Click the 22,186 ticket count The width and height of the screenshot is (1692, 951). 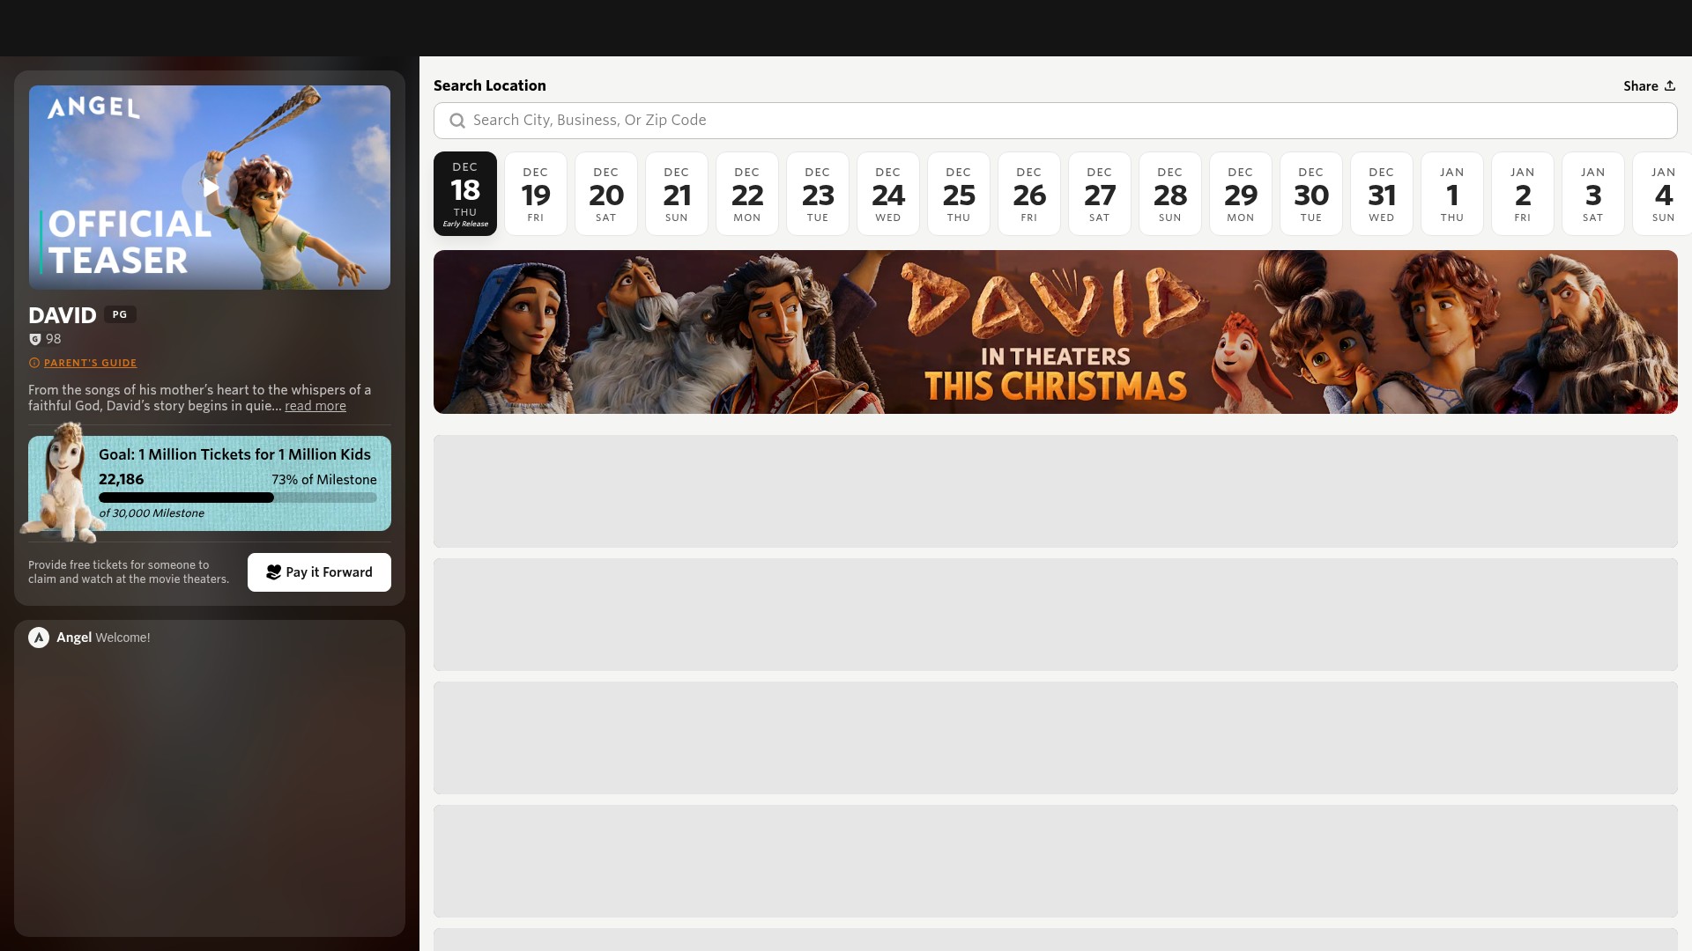pyautogui.click(x=121, y=480)
